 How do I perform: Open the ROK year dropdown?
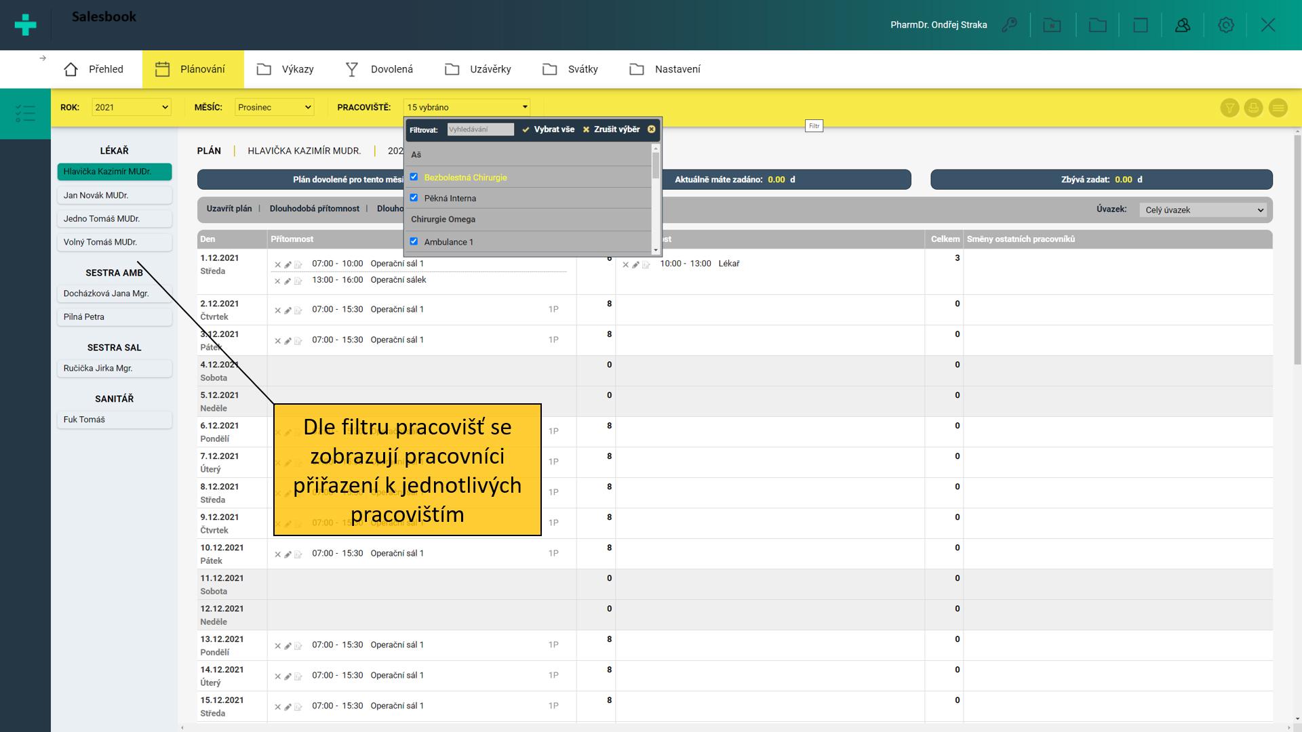(131, 107)
